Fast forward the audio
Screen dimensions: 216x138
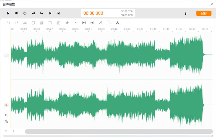coord(42,13)
